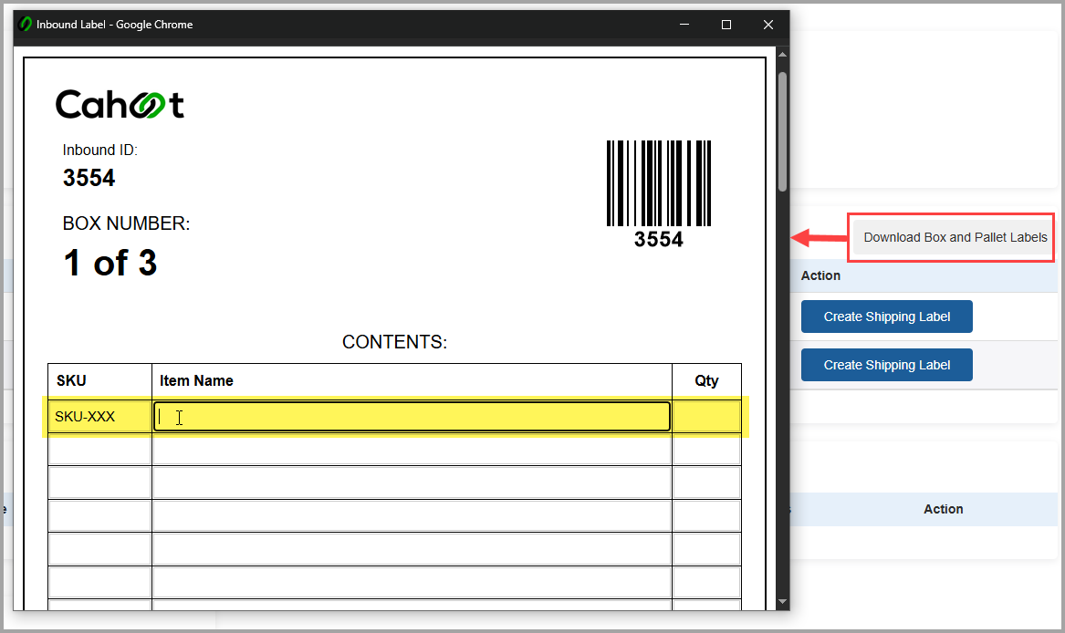
Task: Click the Qty cell in the SKU-XXX row
Action: [706, 416]
